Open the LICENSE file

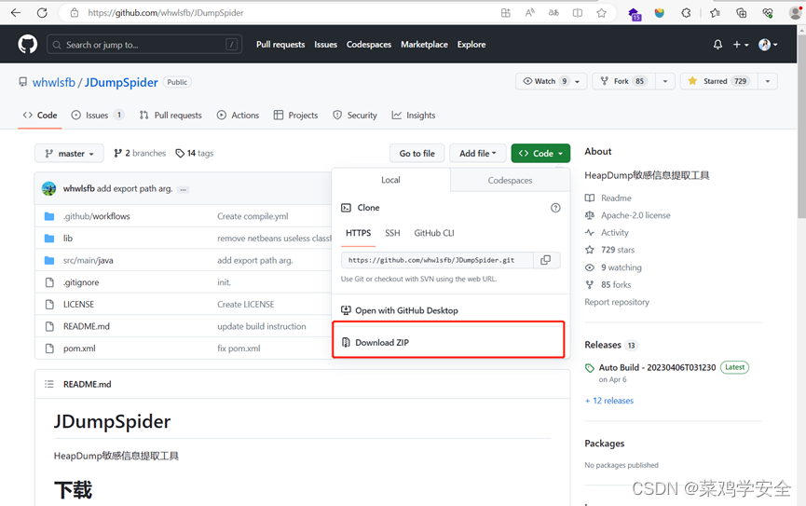[78, 305]
